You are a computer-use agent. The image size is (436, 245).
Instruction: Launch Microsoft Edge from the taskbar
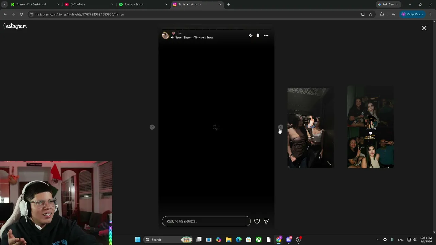click(238, 240)
